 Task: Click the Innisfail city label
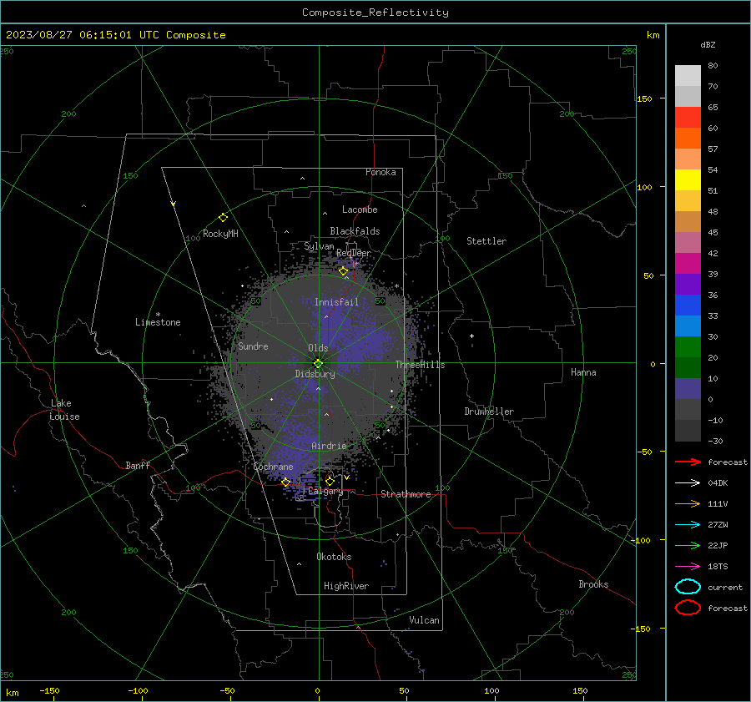point(336,302)
